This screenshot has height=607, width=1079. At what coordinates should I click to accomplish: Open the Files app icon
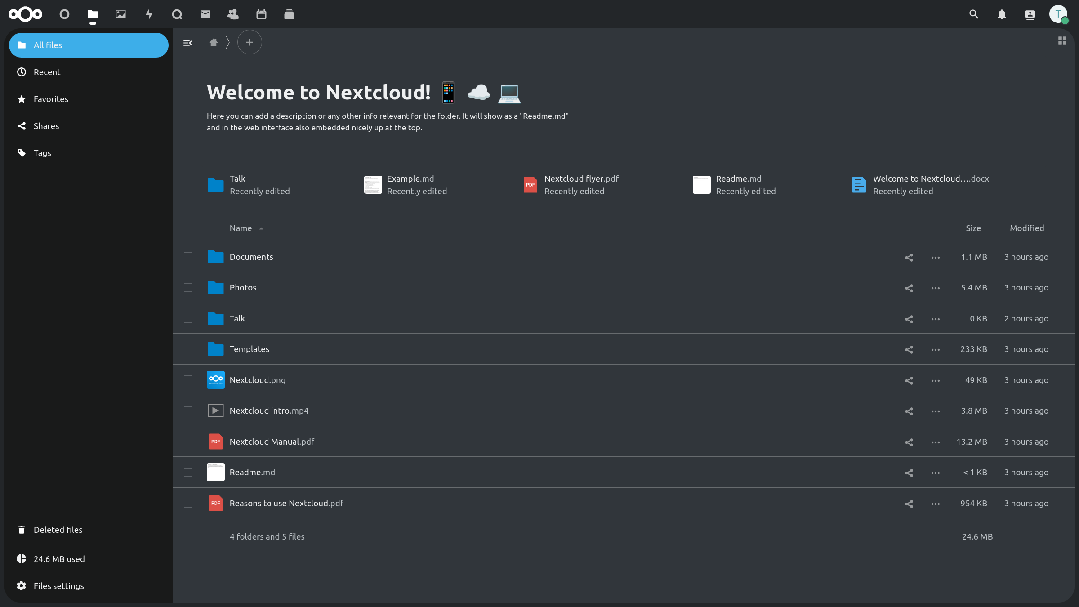click(x=92, y=14)
